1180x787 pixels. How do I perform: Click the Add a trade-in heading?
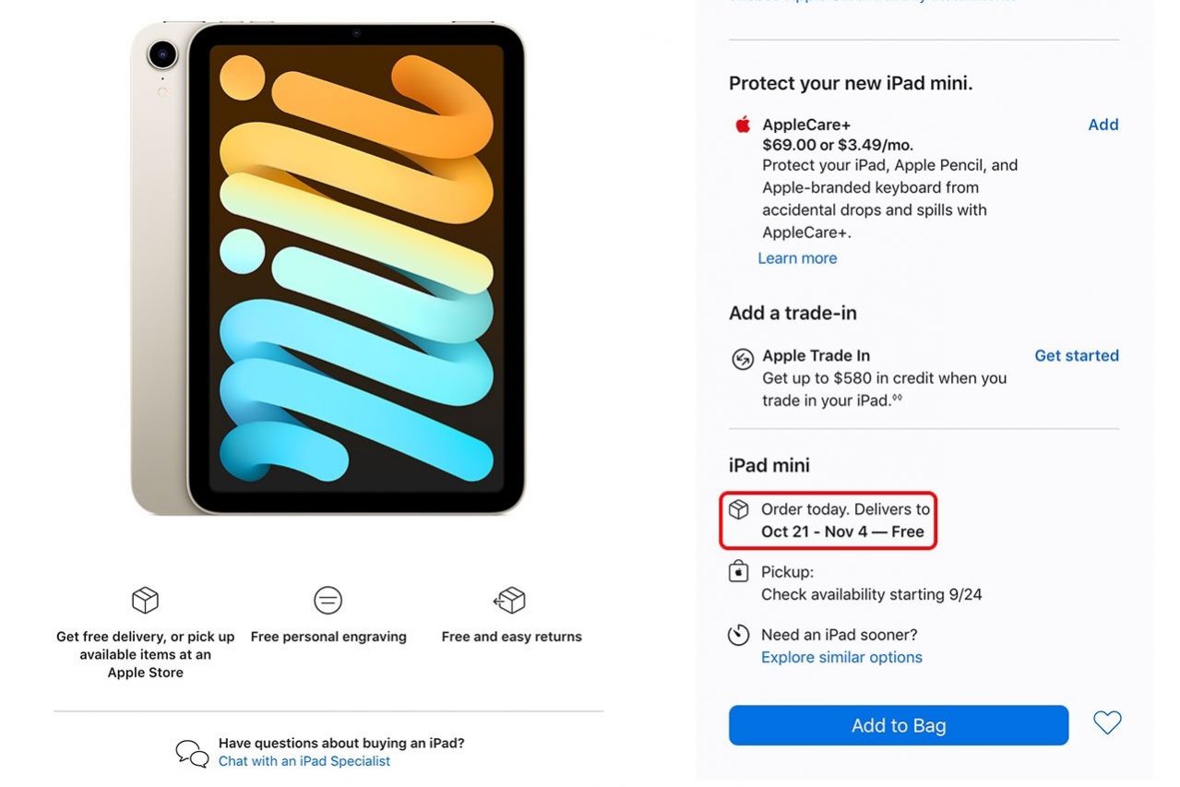(793, 313)
